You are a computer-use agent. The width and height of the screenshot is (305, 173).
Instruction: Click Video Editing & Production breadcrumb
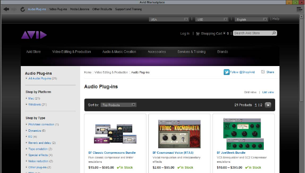(111, 72)
